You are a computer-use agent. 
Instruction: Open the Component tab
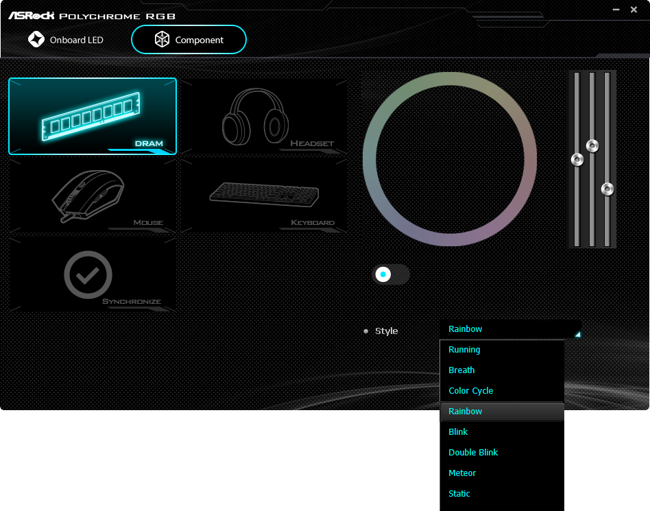point(189,40)
